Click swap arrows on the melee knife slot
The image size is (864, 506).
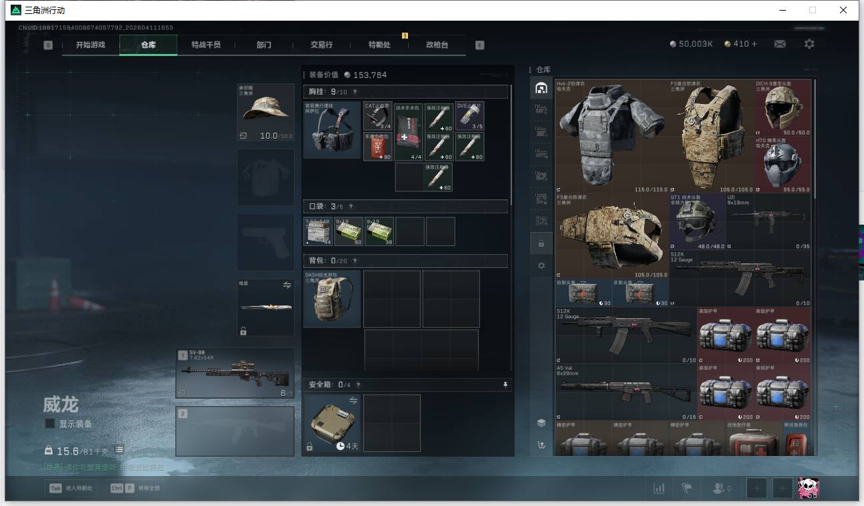pos(287,285)
